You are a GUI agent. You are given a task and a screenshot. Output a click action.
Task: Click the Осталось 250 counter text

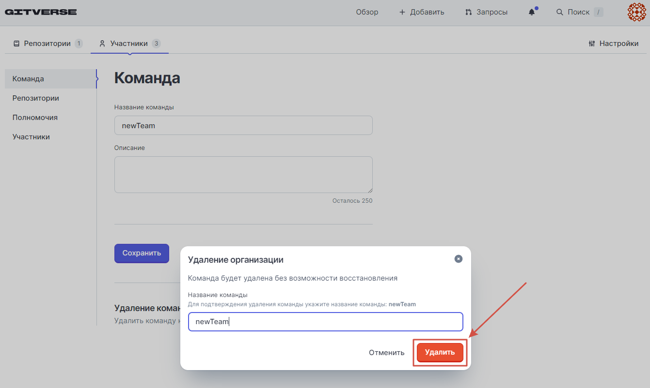coord(352,200)
